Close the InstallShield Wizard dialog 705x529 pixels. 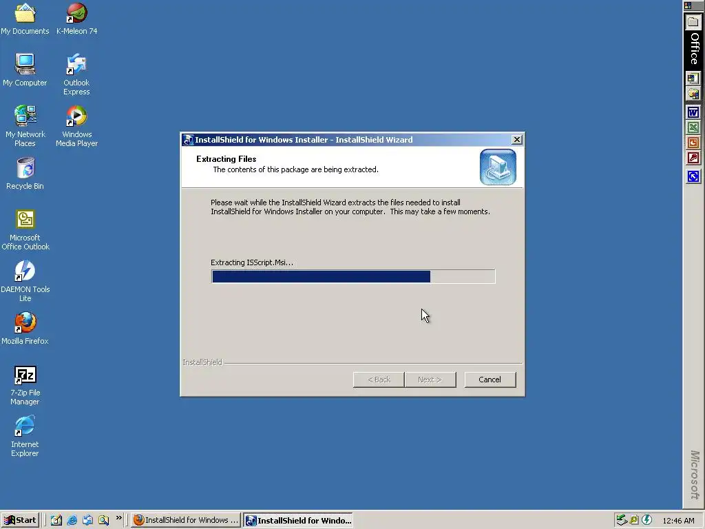tap(516, 139)
